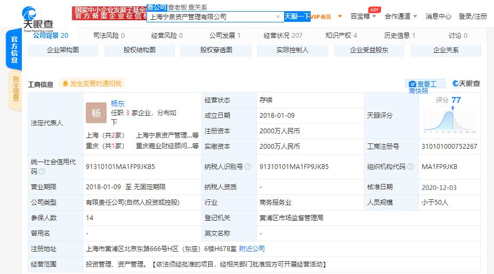Expand the 百宝箱 dropdown menu
The width and height of the screenshot is (494, 274).
tap(363, 17)
